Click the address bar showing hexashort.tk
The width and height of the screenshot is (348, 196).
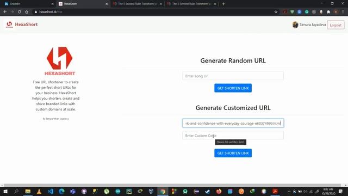coord(153,12)
